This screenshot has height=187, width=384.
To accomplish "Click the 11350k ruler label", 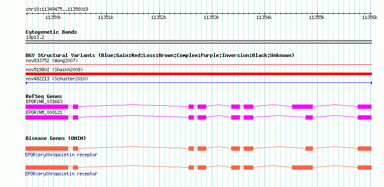I will click(53, 17).
